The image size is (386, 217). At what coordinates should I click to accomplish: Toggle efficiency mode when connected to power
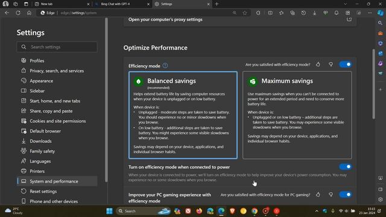(346, 167)
